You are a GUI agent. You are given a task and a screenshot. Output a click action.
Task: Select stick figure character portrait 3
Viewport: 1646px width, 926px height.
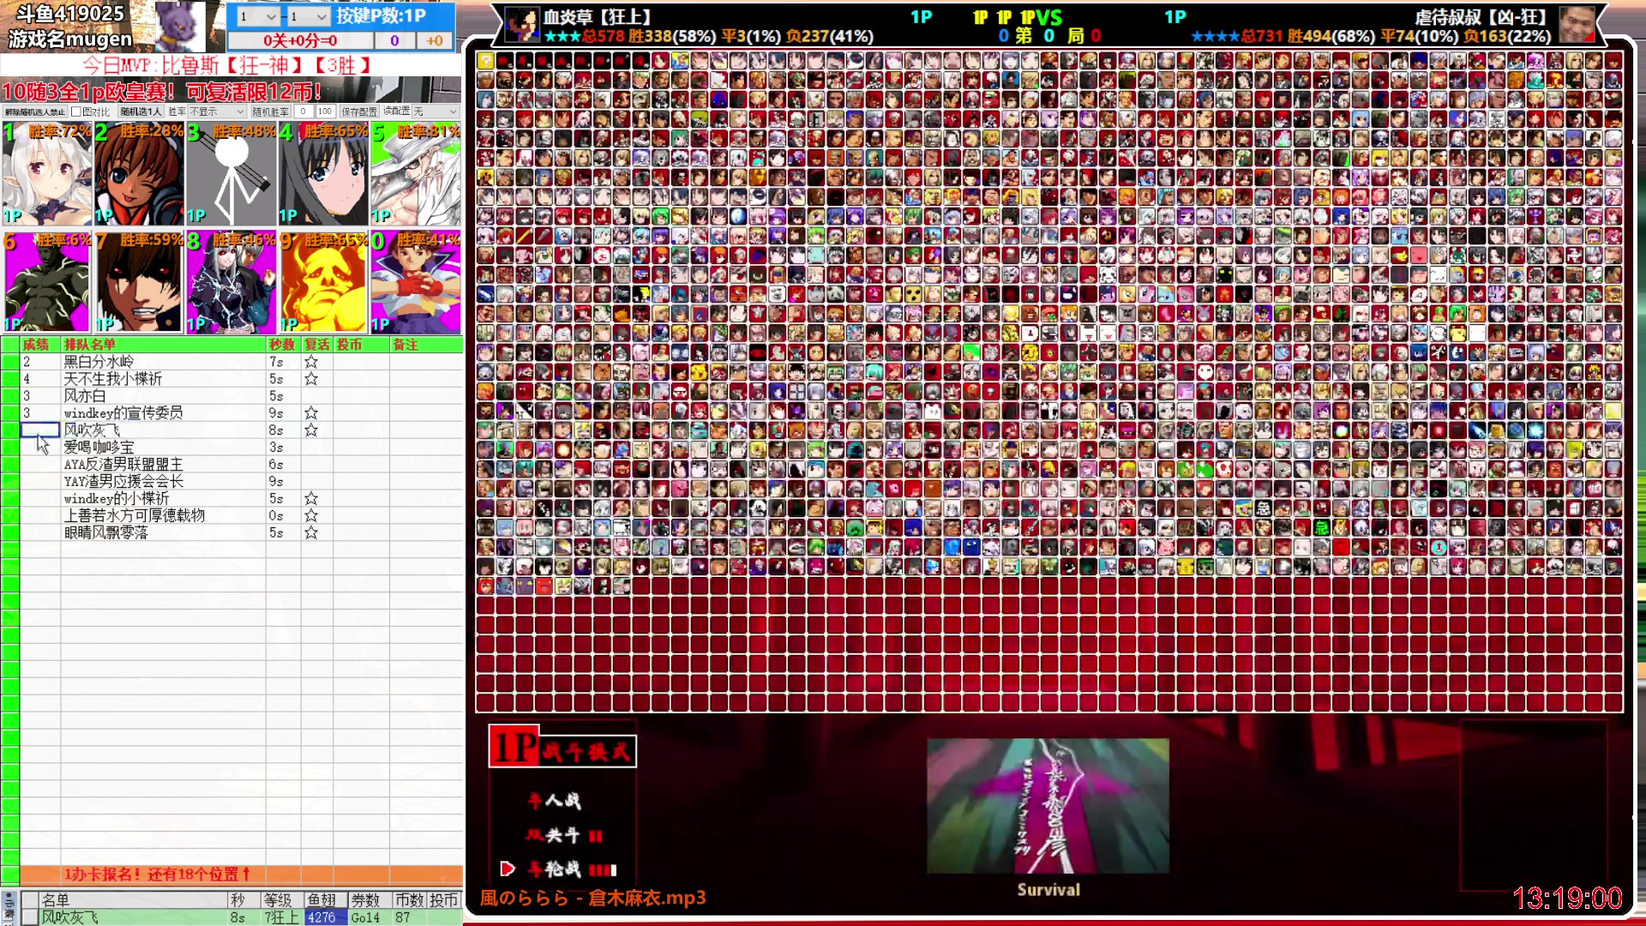click(231, 173)
